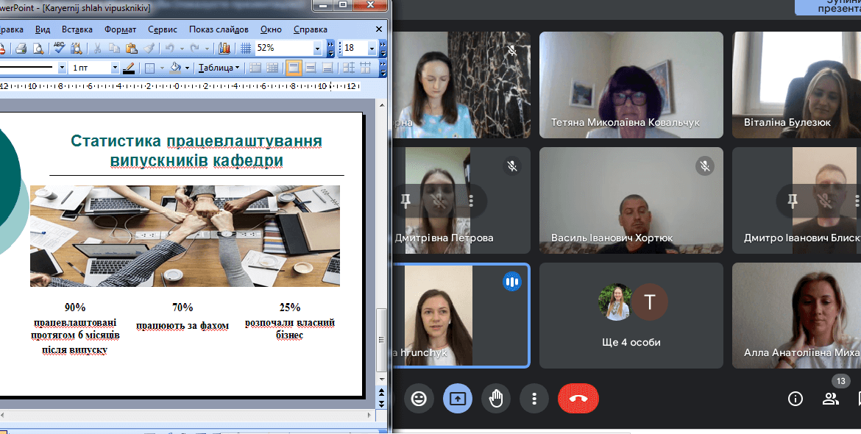This screenshot has width=861, height=434.
Task: Click the muted mic overlay on Петрова tile
Action: pos(438,201)
